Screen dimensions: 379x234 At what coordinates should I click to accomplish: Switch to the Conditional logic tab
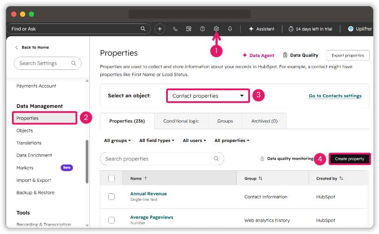click(181, 121)
